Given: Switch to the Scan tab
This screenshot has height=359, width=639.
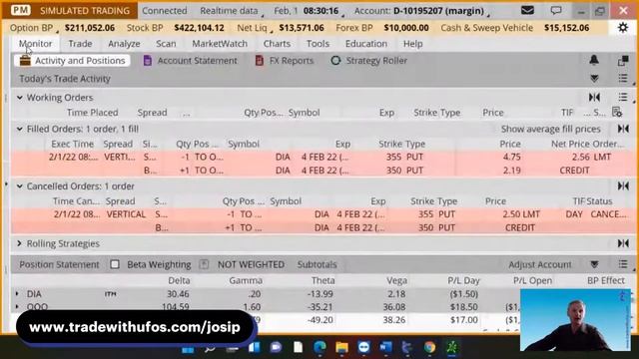Looking at the screenshot, I should (x=166, y=44).
